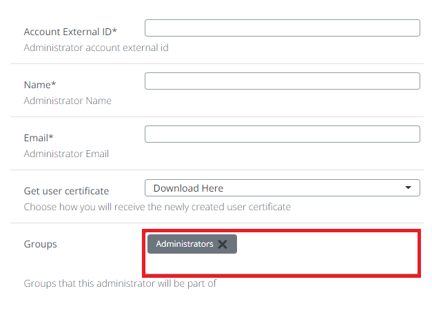Click the certificate dropdown's arrow caret
Viewport: 432px width, 315px height.
(x=409, y=187)
